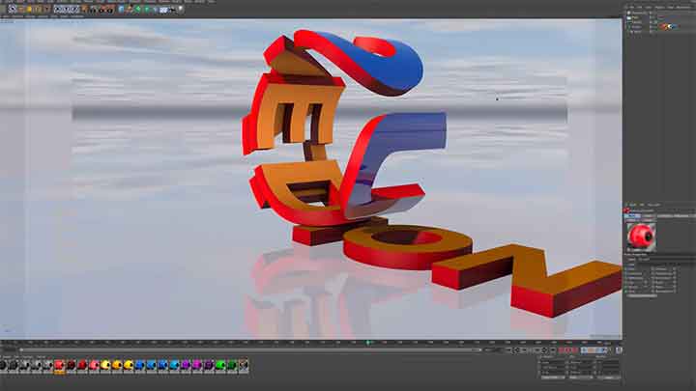This screenshot has height=391, width=696.
Task: Select the dark green material ball
Action: point(232,365)
